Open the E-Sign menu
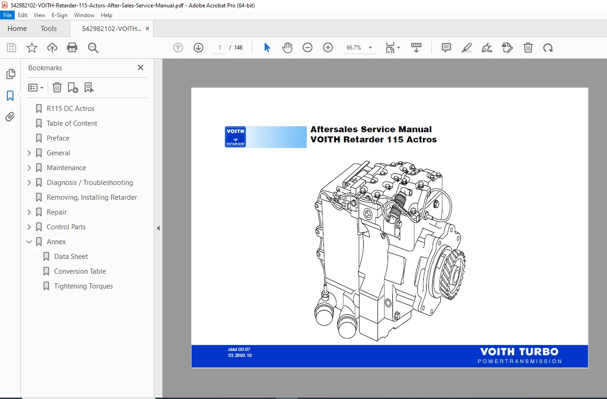 [x=60, y=15]
